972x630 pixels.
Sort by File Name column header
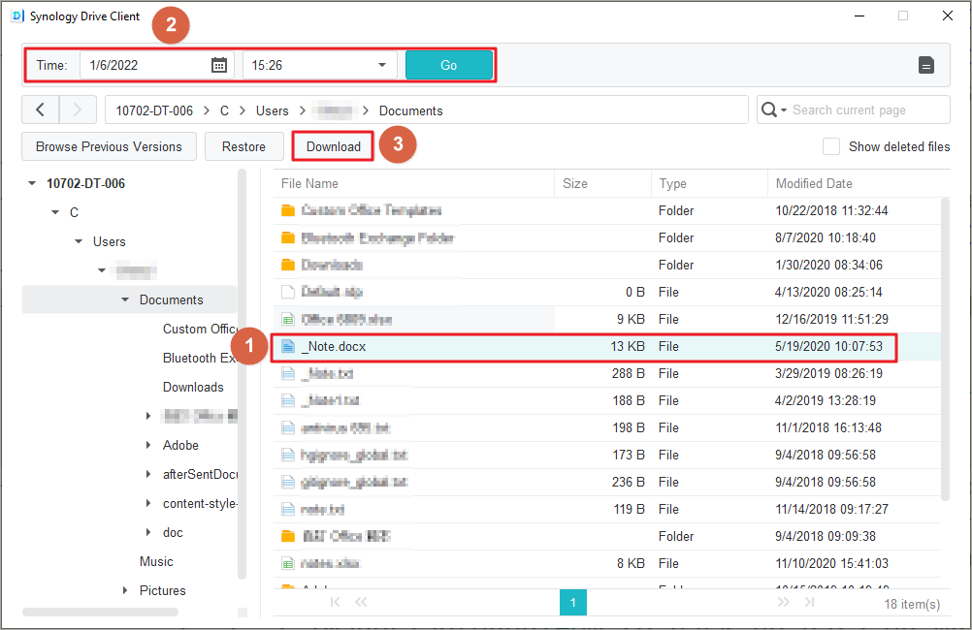click(309, 183)
